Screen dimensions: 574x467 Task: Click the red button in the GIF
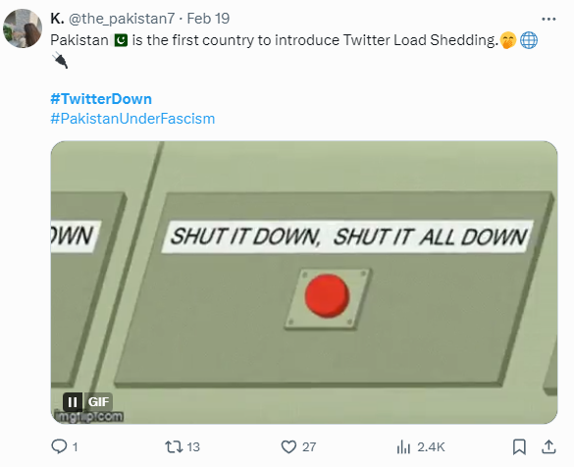coord(328,295)
